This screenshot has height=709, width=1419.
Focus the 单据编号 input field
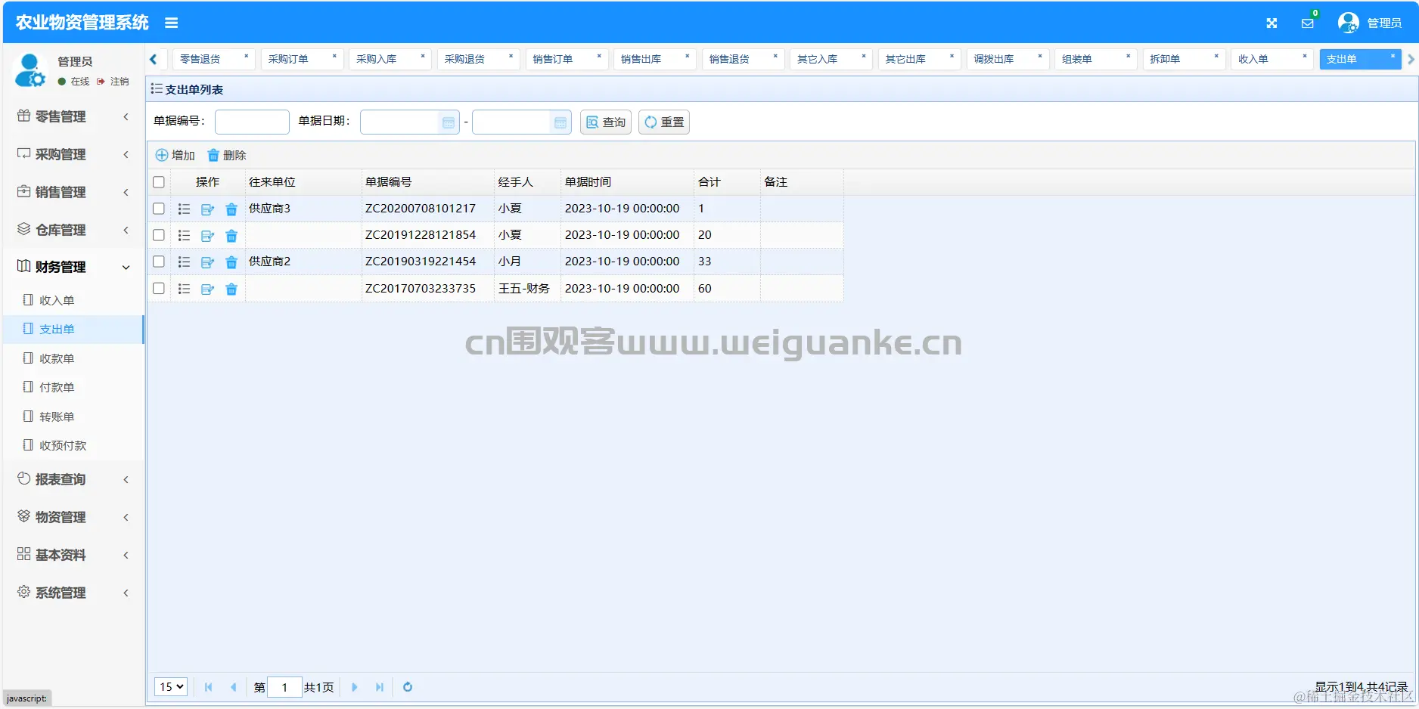[252, 122]
